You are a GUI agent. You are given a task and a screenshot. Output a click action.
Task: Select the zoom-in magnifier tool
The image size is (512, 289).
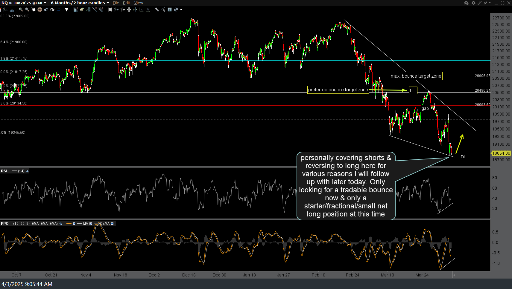[21, 10]
